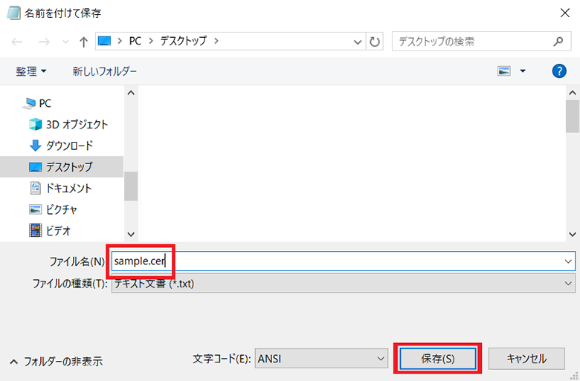This screenshot has height=381, width=580.
Task: Click the refresh icon in address bar
Action: click(376, 42)
